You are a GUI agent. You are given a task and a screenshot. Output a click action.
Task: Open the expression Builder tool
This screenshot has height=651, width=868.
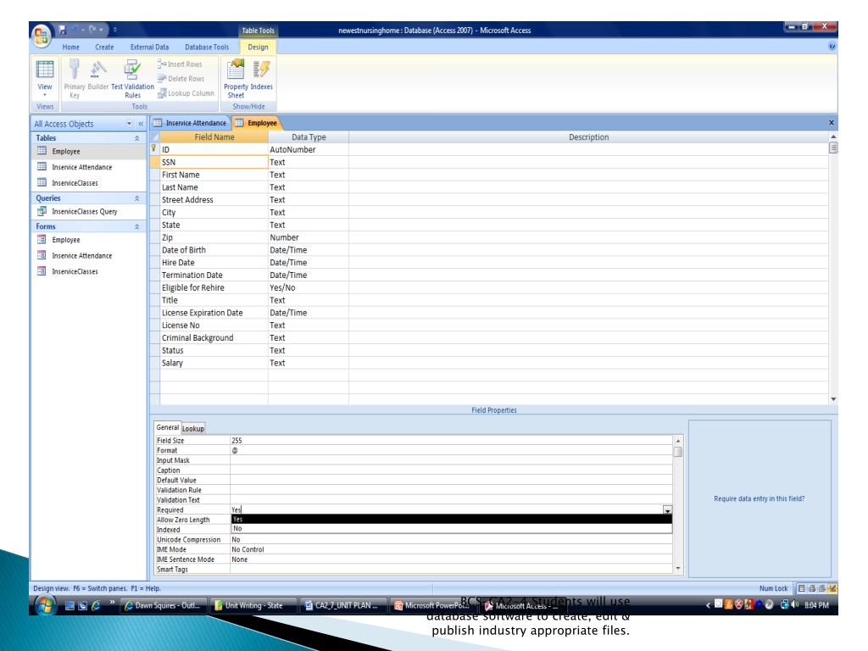pos(98,75)
